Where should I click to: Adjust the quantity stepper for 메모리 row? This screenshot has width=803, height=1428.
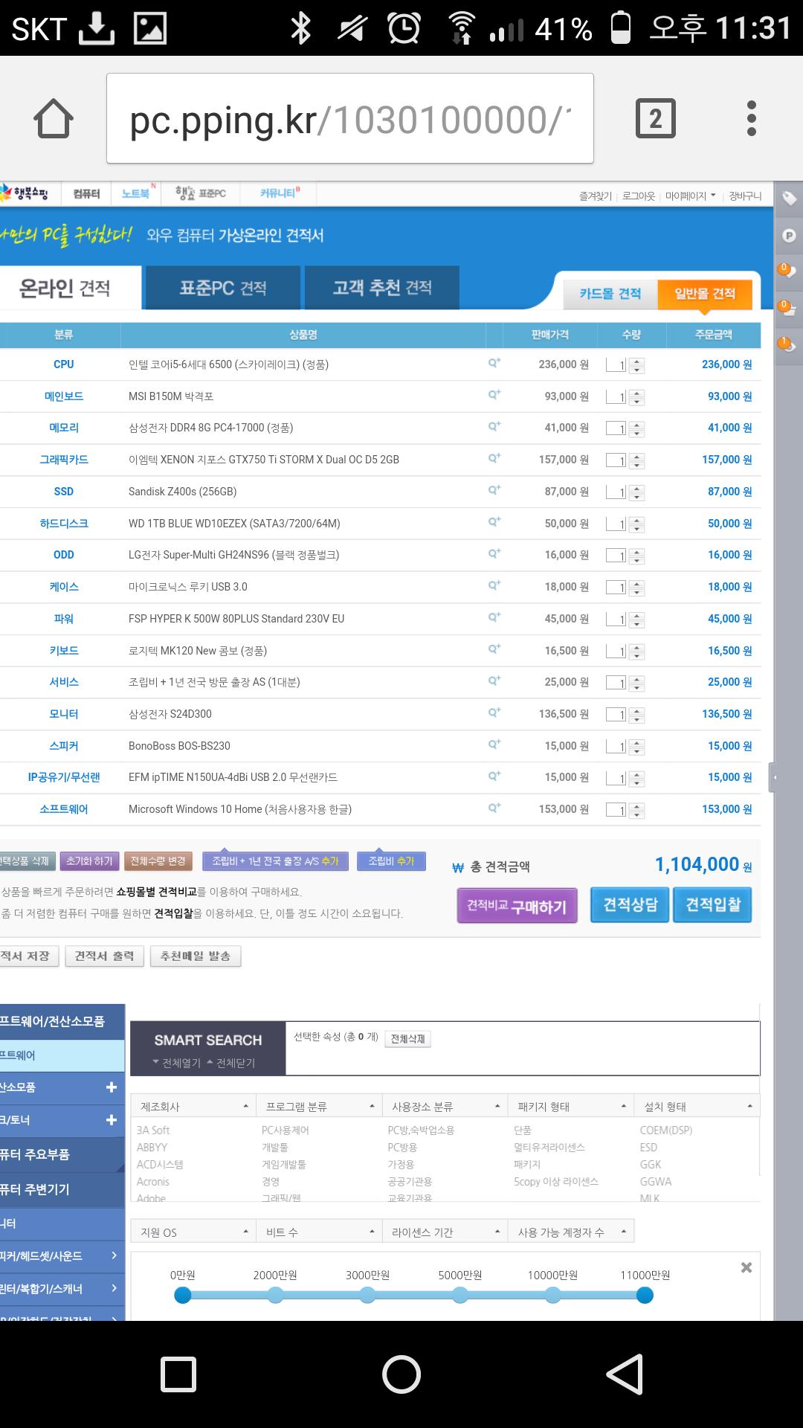coord(636,428)
